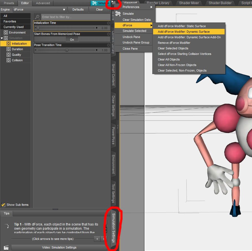Click the Simulate gears icon in menu
The image size is (252, 251).
(118, 14)
